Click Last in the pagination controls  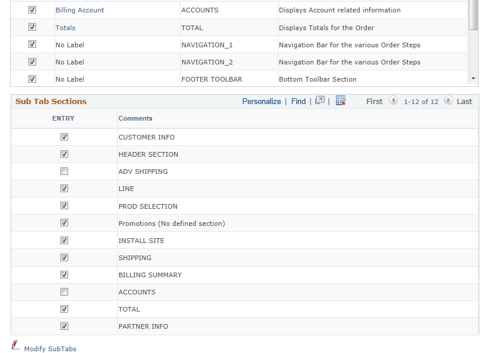(463, 101)
